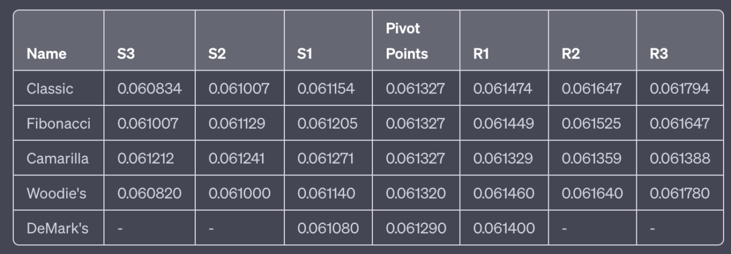Viewport: 731px width, 254px height.
Task: Select the Fibonacci row label
Action: click(x=58, y=124)
